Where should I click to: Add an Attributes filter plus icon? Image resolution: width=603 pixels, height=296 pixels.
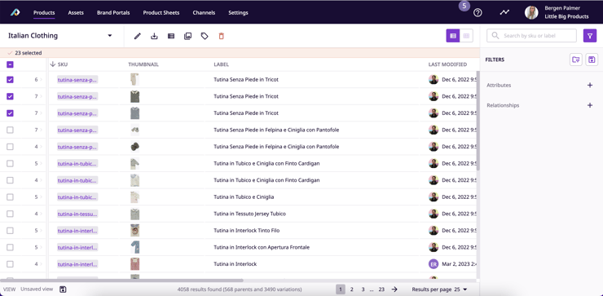tap(590, 85)
